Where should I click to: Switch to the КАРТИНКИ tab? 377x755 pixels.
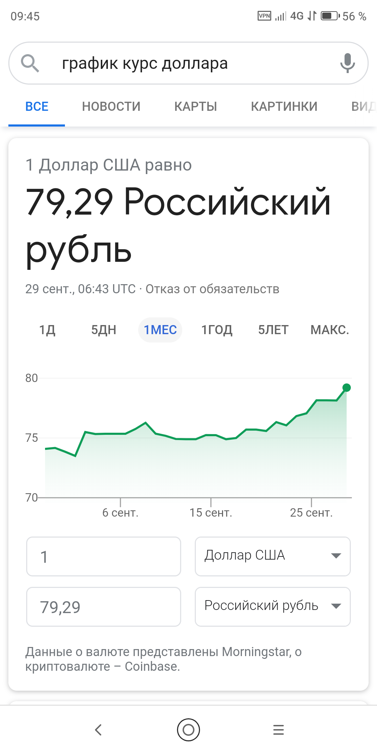pyautogui.click(x=284, y=106)
